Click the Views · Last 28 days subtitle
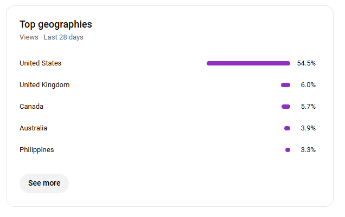 (x=52, y=37)
